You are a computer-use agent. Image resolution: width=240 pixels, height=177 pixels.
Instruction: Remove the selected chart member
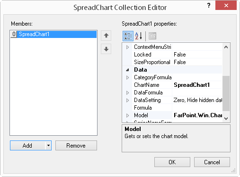click(x=76, y=145)
